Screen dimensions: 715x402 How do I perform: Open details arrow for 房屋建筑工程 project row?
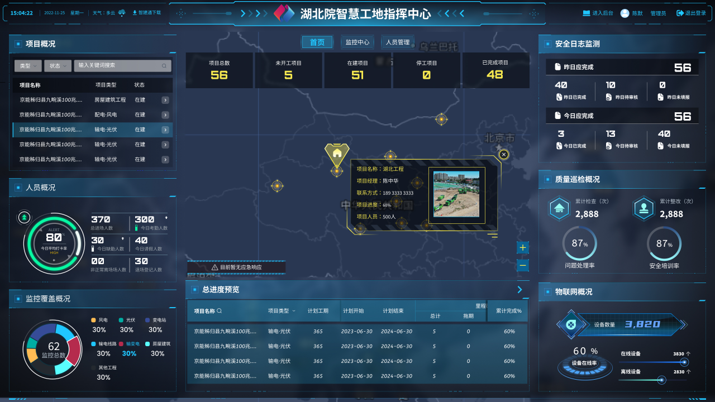click(165, 100)
